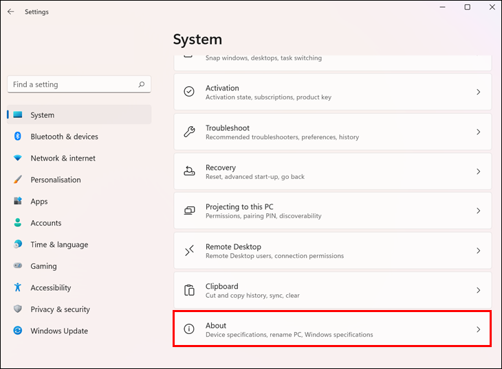Open Gaming settings
This screenshot has width=502, height=369.
click(79, 266)
